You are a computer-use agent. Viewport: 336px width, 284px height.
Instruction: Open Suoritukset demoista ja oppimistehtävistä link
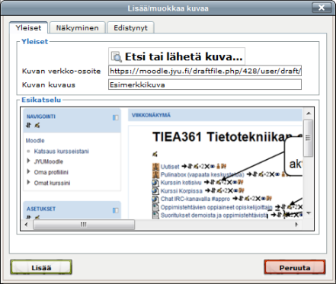[214, 215]
